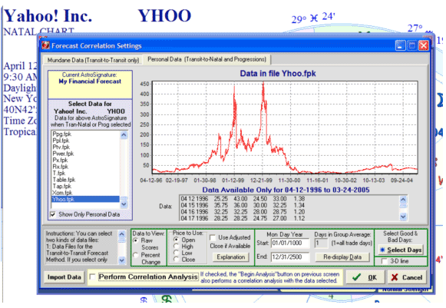Choose Close as price to use

click(176, 260)
